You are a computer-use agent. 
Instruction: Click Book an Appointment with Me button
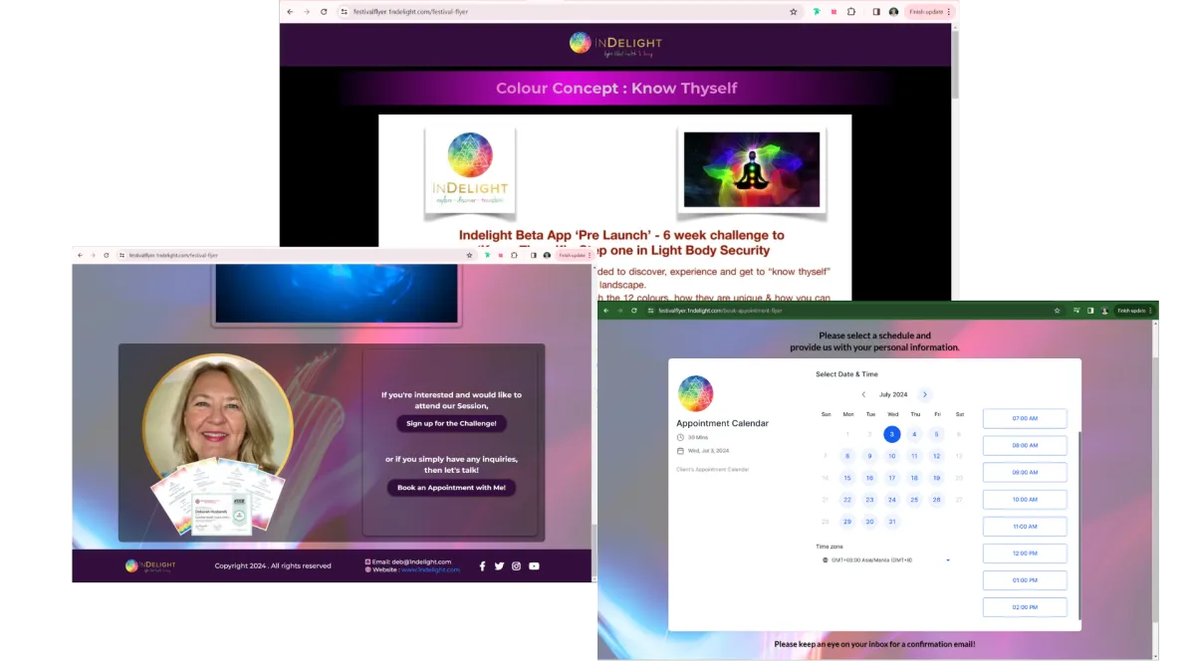tap(452, 488)
